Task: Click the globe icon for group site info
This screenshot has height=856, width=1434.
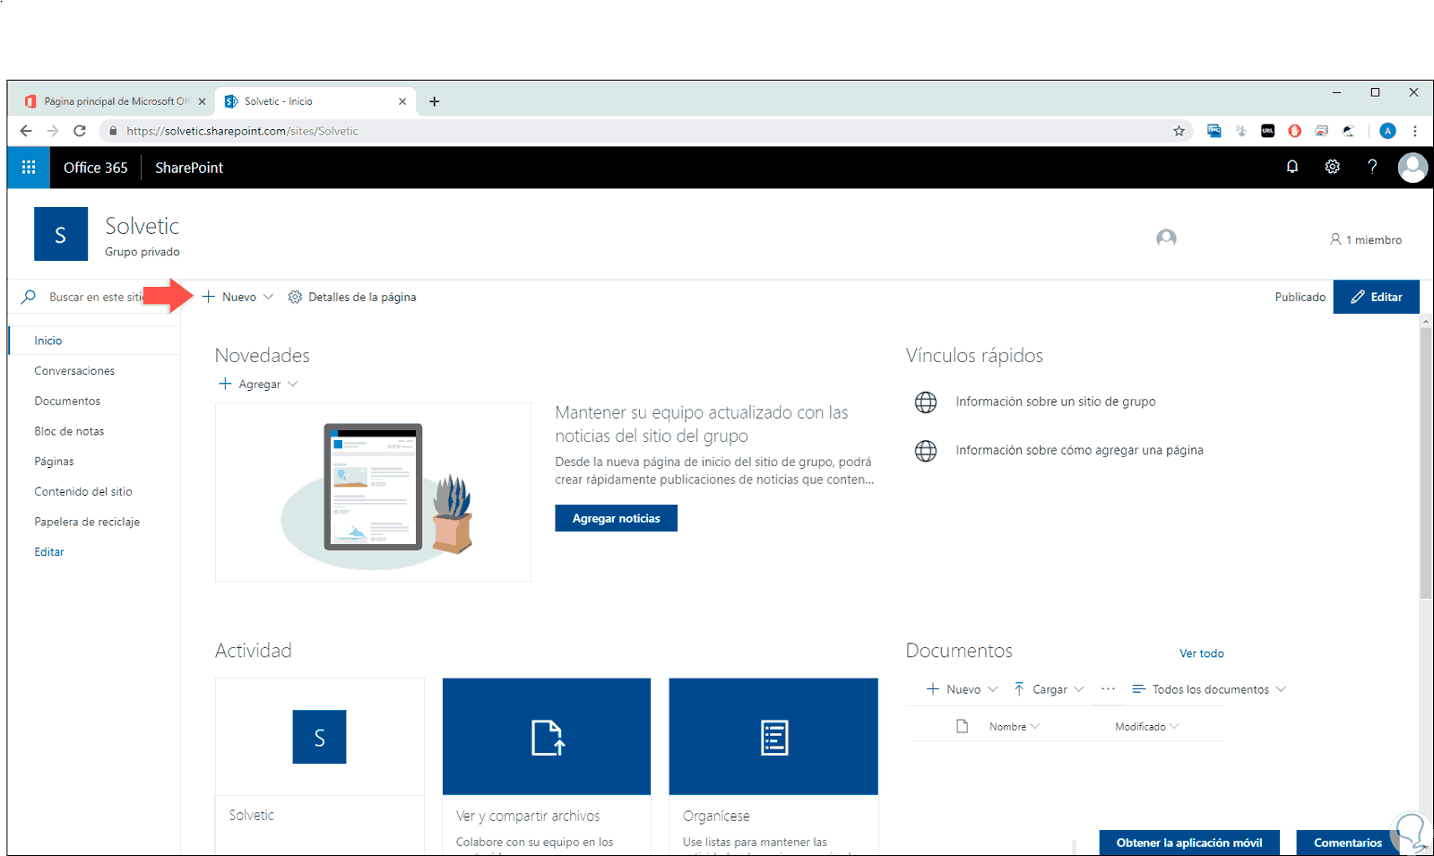Action: pyautogui.click(x=926, y=402)
